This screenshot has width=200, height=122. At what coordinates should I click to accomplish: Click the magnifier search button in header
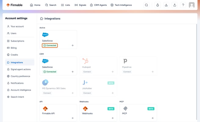pyautogui.click(x=147, y=5)
